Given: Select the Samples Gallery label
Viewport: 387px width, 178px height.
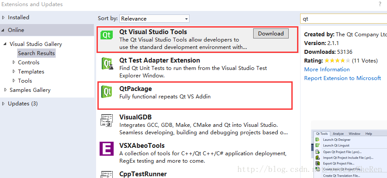Looking at the screenshot, I should click(x=30, y=90).
